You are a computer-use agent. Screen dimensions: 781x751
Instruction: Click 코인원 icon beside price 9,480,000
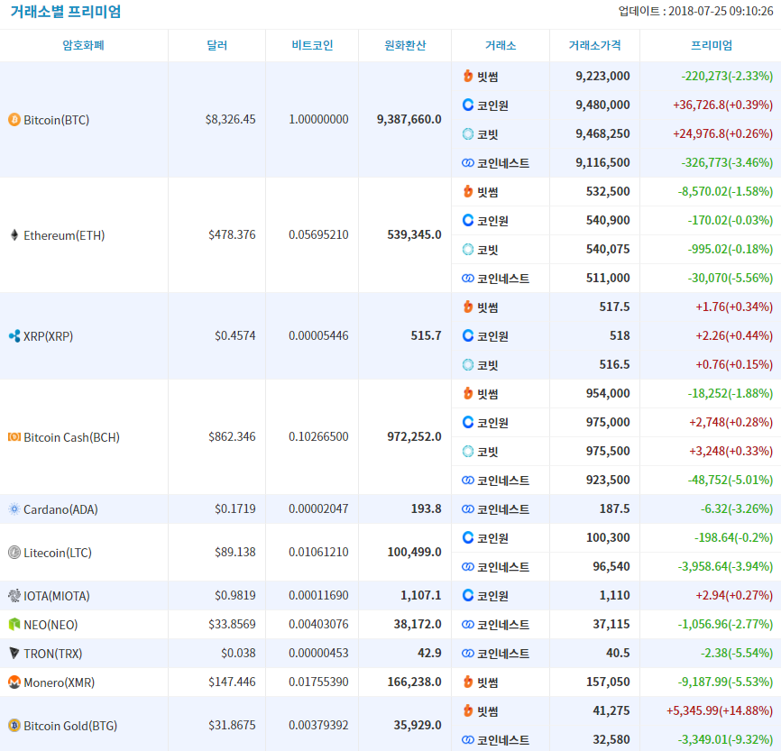[x=468, y=105]
